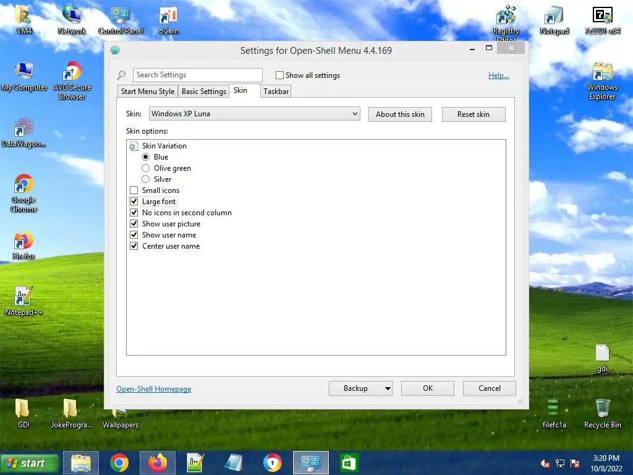Image resolution: width=633 pixels, height=475 pixels.
Task: Select the Skin tab
Action: click(245, 90)
